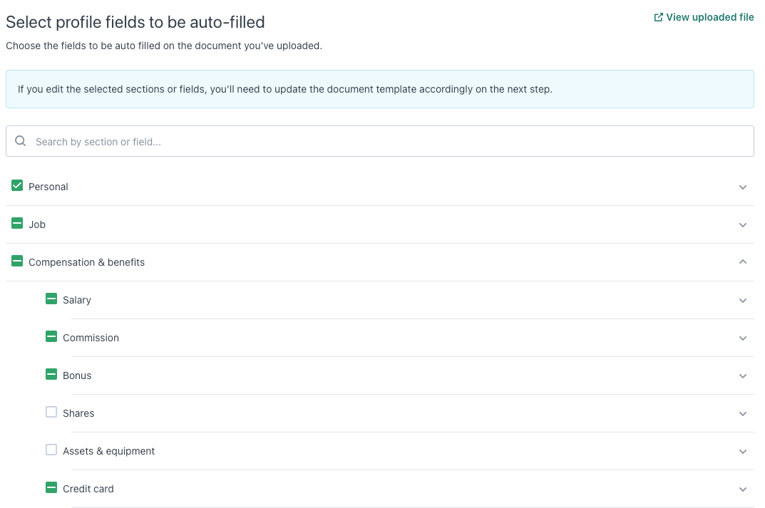This screenshot has height=508, width=765.
Task: Expand the Credit card subsection
Action: (x=742, y=489)
